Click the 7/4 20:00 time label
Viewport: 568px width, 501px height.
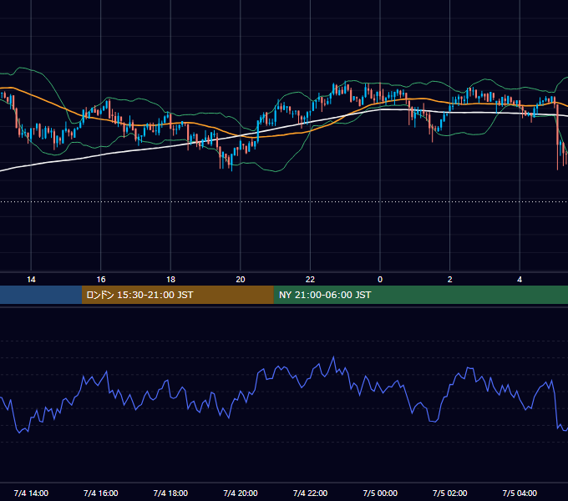[241, 493]
